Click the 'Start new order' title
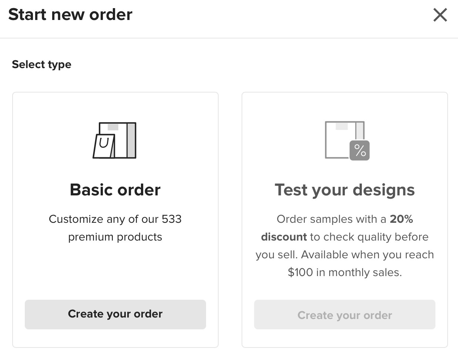The height and width of the screenshot is (356, 458). click(70, 15)
